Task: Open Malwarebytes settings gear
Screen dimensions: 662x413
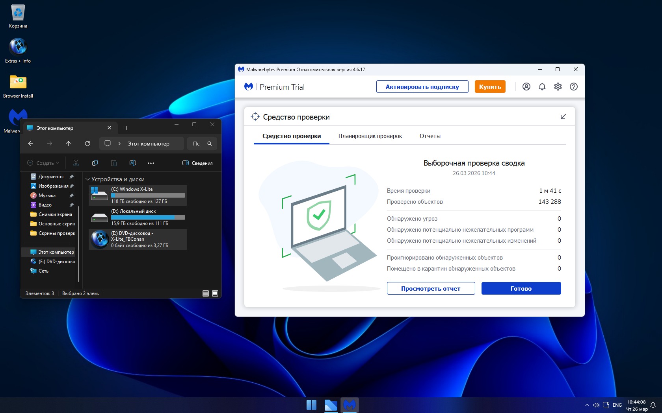Action: tap(558, 87)
